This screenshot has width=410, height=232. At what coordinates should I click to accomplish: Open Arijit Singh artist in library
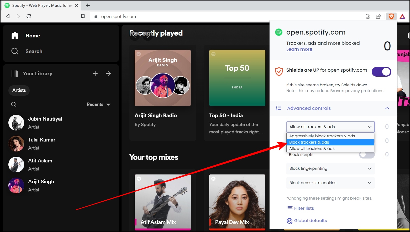[x=61, y=185]
